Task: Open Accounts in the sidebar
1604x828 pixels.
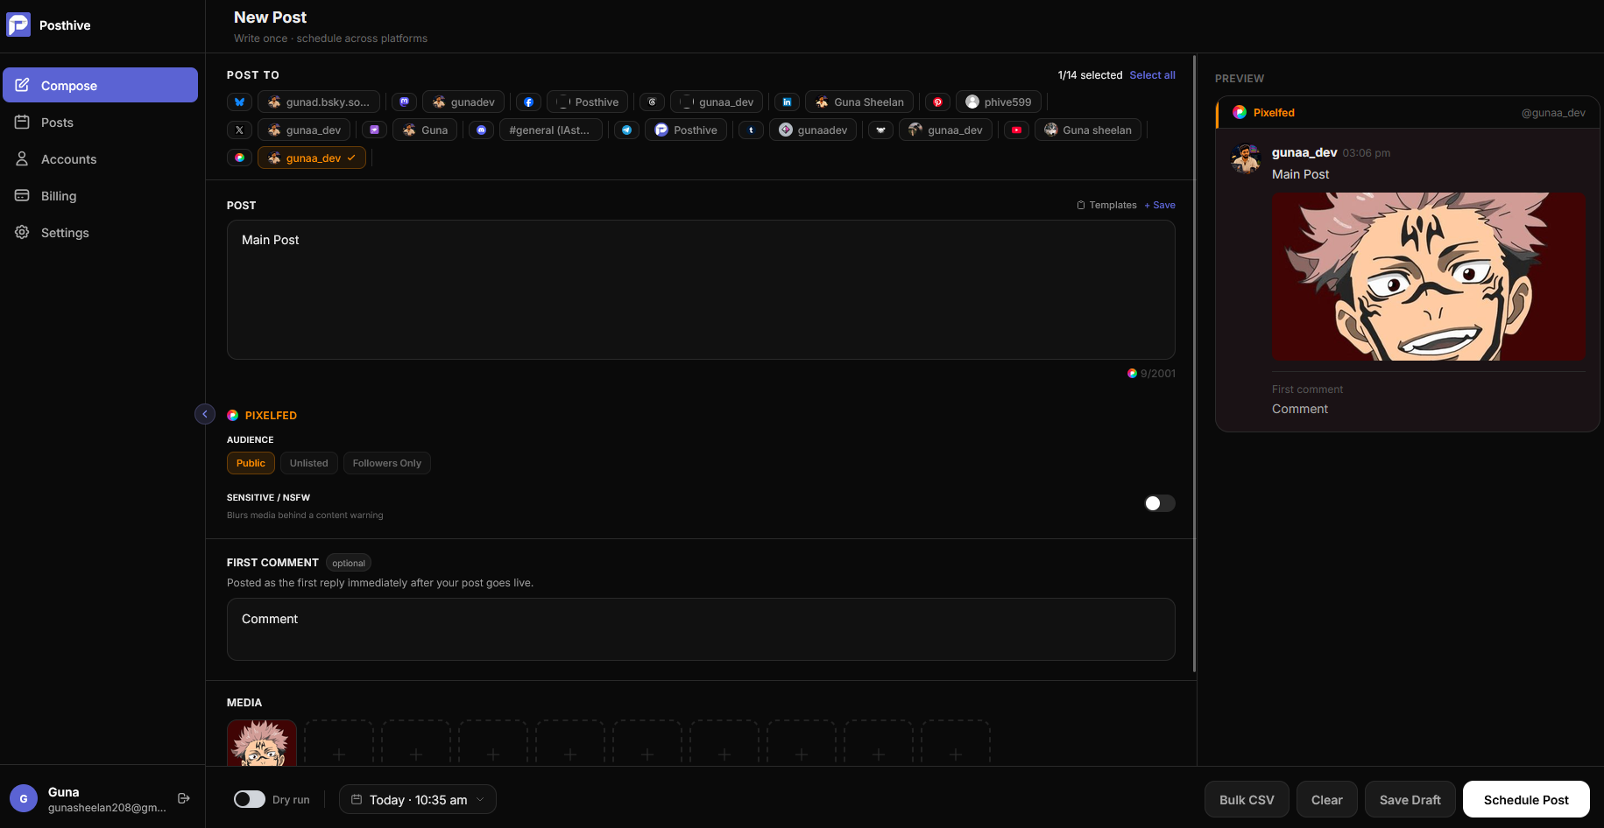Action: point(100,159)
